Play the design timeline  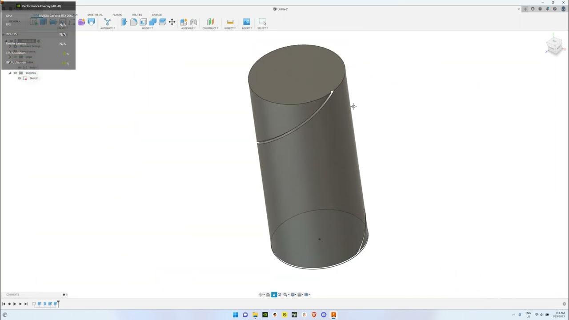pyautogui.click(x=15, y=304)
